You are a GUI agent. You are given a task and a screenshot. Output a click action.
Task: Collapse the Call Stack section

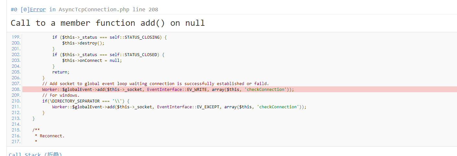35,154
